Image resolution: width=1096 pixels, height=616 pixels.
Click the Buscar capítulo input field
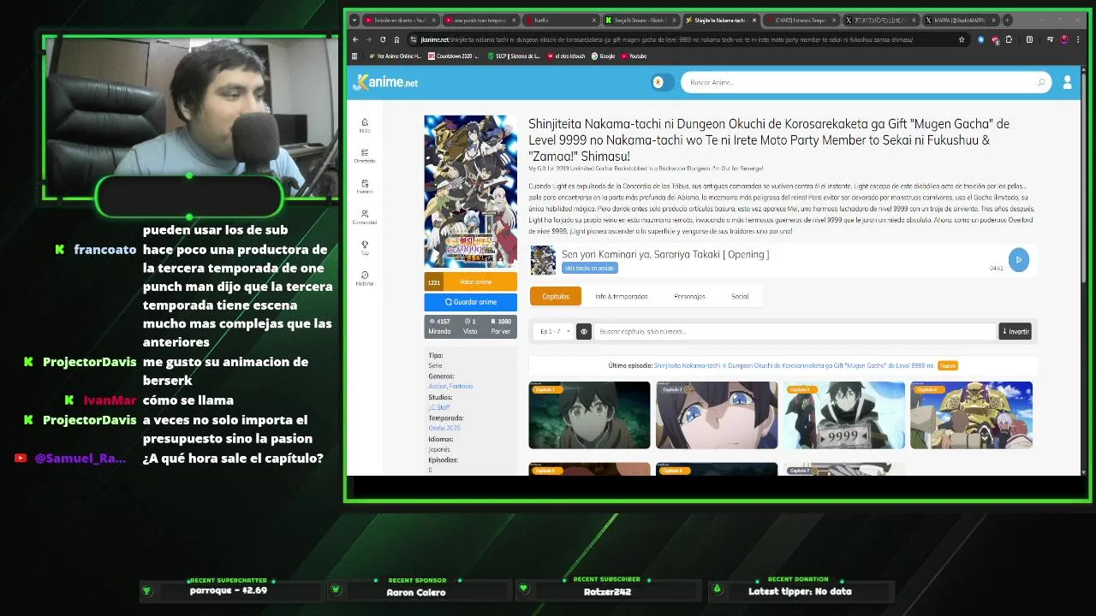(x=795, y=331)
